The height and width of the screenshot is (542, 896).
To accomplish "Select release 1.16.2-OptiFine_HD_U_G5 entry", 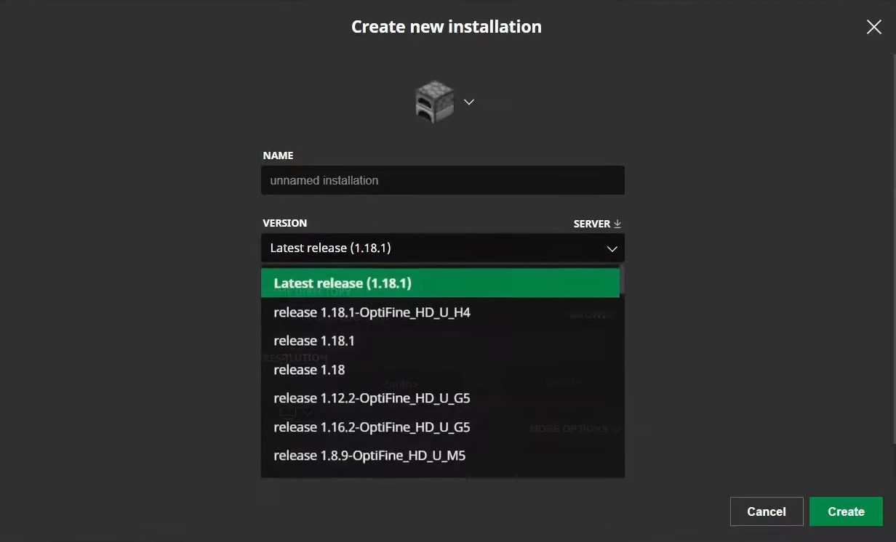I will click(372, 427).
